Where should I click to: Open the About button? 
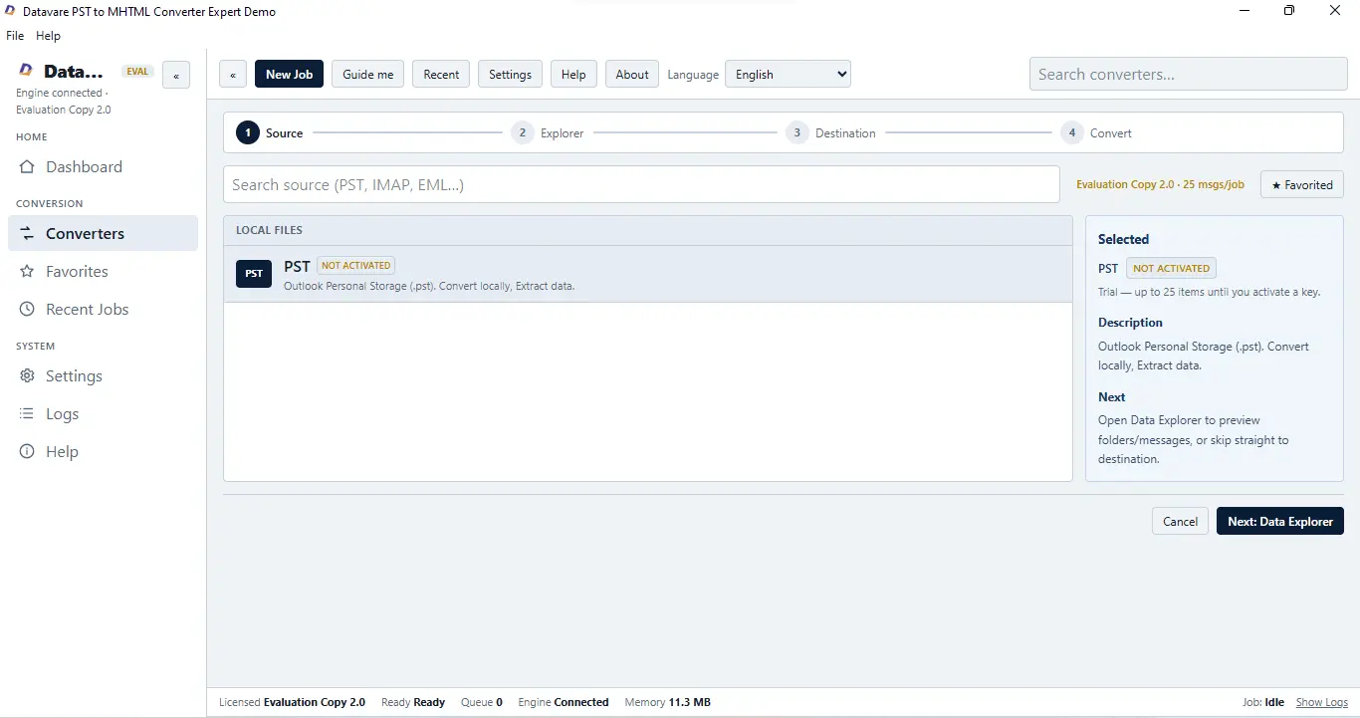tap(632, 75)
